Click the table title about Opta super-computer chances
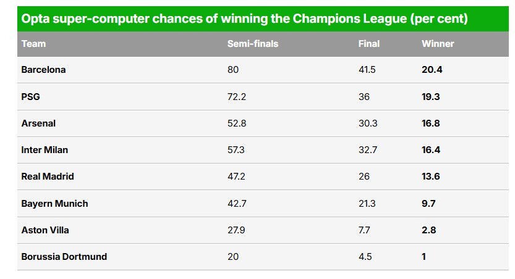Image resolution: width=515 pixels, height=279 pixels. coord(244,19)
